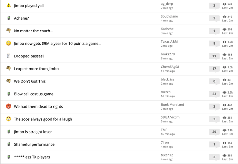This screenshot has width=238, height=164.
Task: Open the thread Blow call cost us game
Action: click(x=34, y=94)
